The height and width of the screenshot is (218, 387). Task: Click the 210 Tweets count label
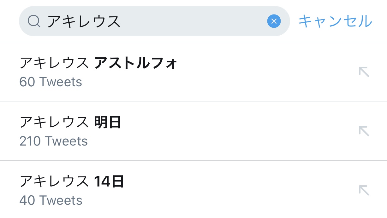53,141
